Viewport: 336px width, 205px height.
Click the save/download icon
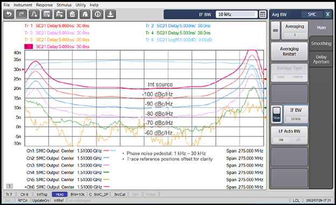point(110,15)
